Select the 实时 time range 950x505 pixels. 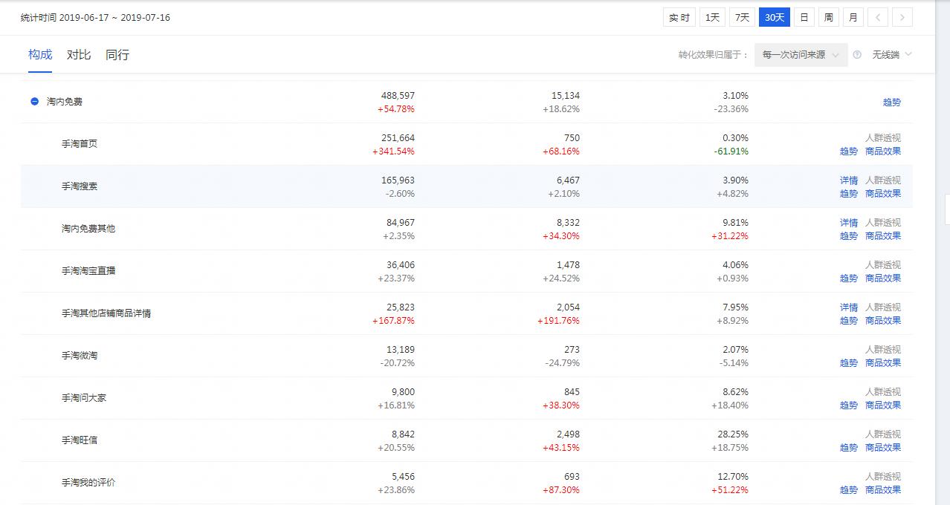tap(679, 17)
